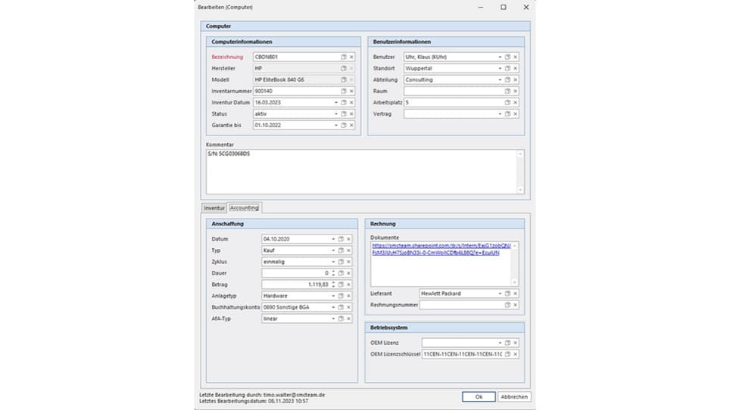The height and width of the screenshot is (410, 730).
Task: Clear the Bezeichnung field with its X
Action: 351,57
